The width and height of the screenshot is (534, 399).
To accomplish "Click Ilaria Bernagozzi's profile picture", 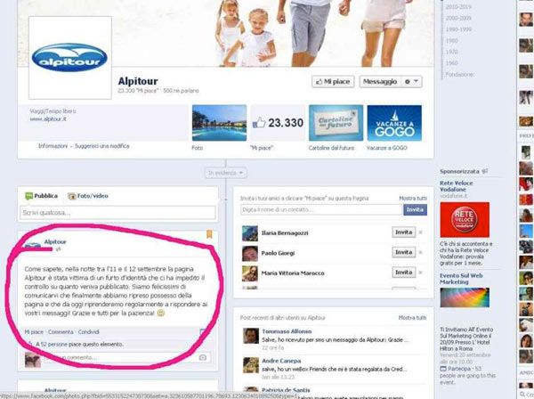I will 248,232.
